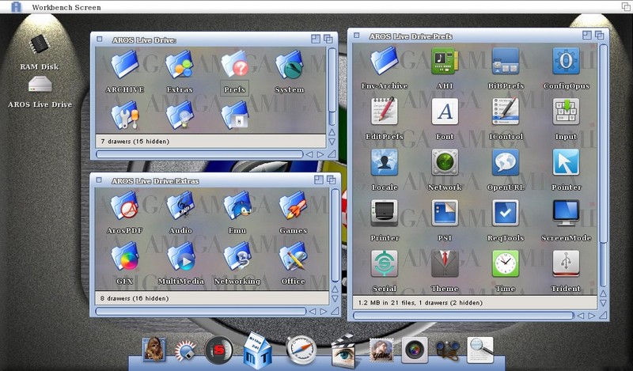Click the Workbench Screen title bar
Viewport: 633px width, 371px height.
click(316, 7)
